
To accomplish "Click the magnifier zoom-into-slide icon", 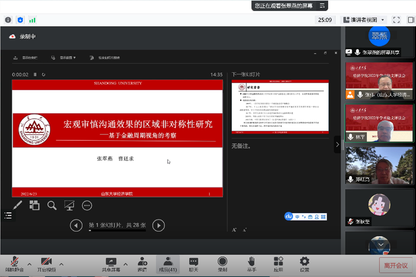I will coord(52,205).
